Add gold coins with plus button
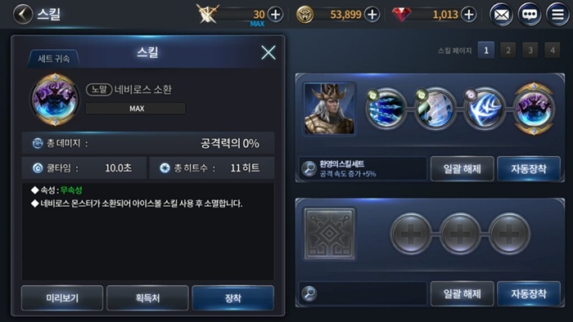Viewport: 573px width, 322px height. 372,15
